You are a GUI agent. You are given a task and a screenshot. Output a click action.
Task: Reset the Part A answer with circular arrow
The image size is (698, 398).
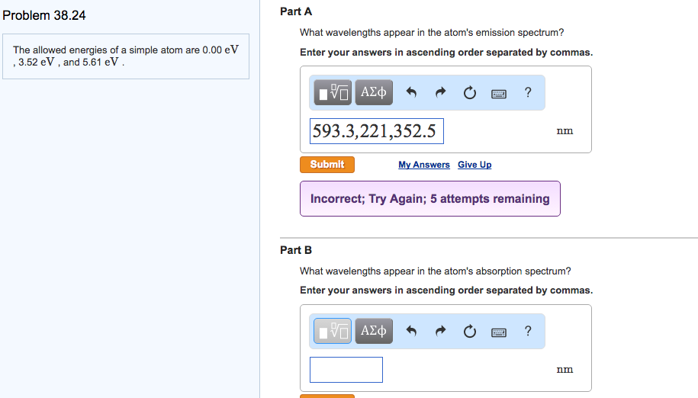pos(469,94)
